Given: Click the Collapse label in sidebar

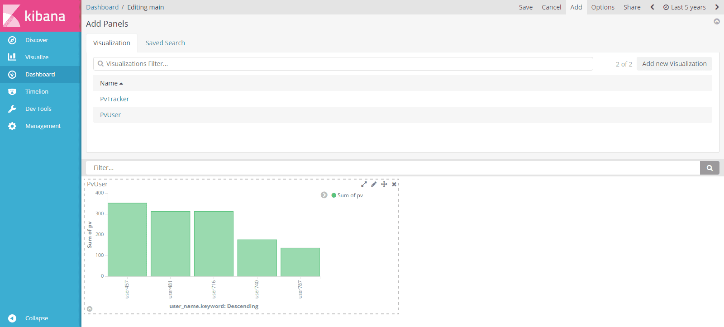Looking at the screenshot, I should (x=37, y=318).
